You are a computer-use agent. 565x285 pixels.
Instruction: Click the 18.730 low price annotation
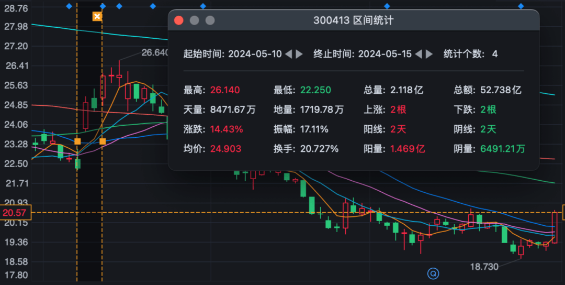click(484, 267)
